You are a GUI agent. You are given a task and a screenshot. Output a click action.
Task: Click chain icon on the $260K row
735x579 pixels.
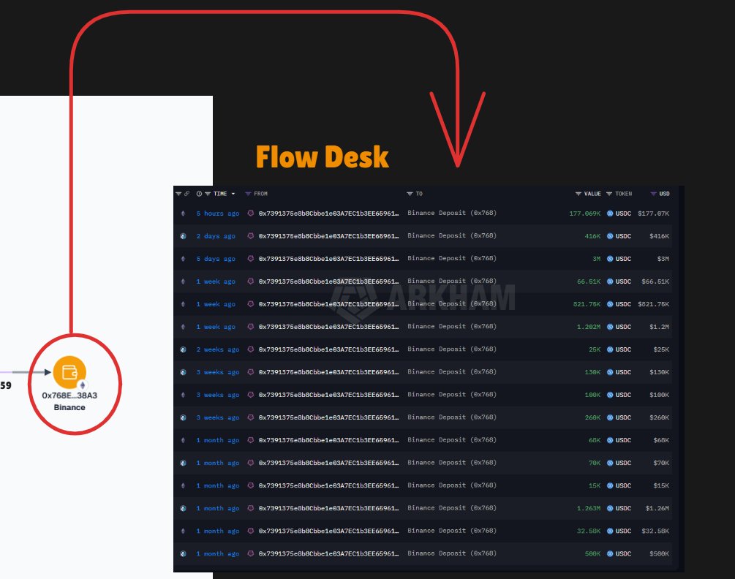coord(184,417)
